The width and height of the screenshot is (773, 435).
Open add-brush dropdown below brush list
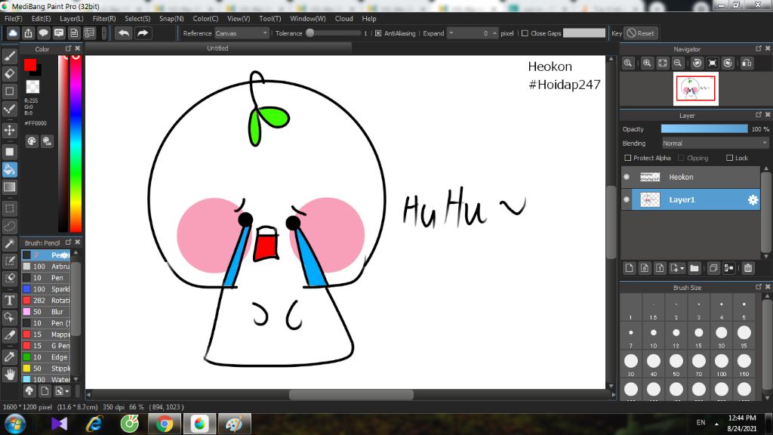63,391
